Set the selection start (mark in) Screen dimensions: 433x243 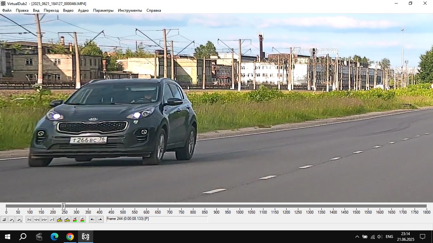[x=93, y=219]
